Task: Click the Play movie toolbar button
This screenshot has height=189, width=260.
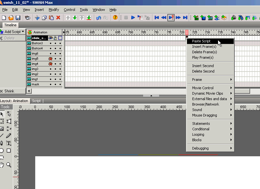Action: [x=133, y=18]
